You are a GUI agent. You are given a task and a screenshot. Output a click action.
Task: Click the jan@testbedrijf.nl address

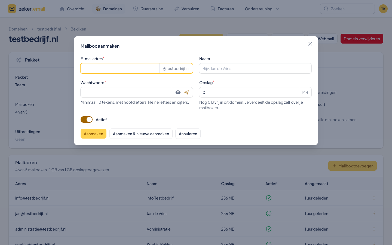pos(31,214)
